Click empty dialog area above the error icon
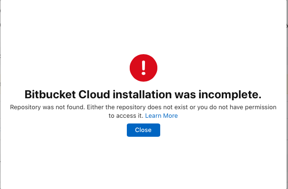 (144, 28)
